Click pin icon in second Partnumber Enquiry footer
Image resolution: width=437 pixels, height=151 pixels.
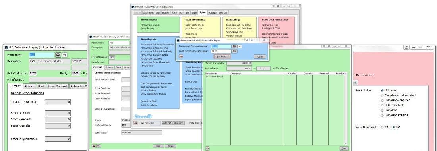[94, 146]
